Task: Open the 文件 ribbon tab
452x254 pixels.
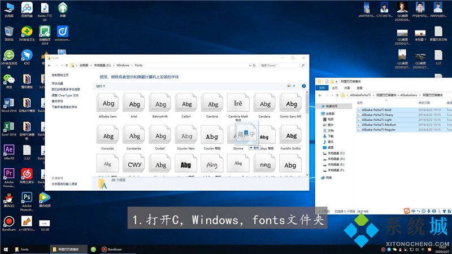Action: coord(323,88)
